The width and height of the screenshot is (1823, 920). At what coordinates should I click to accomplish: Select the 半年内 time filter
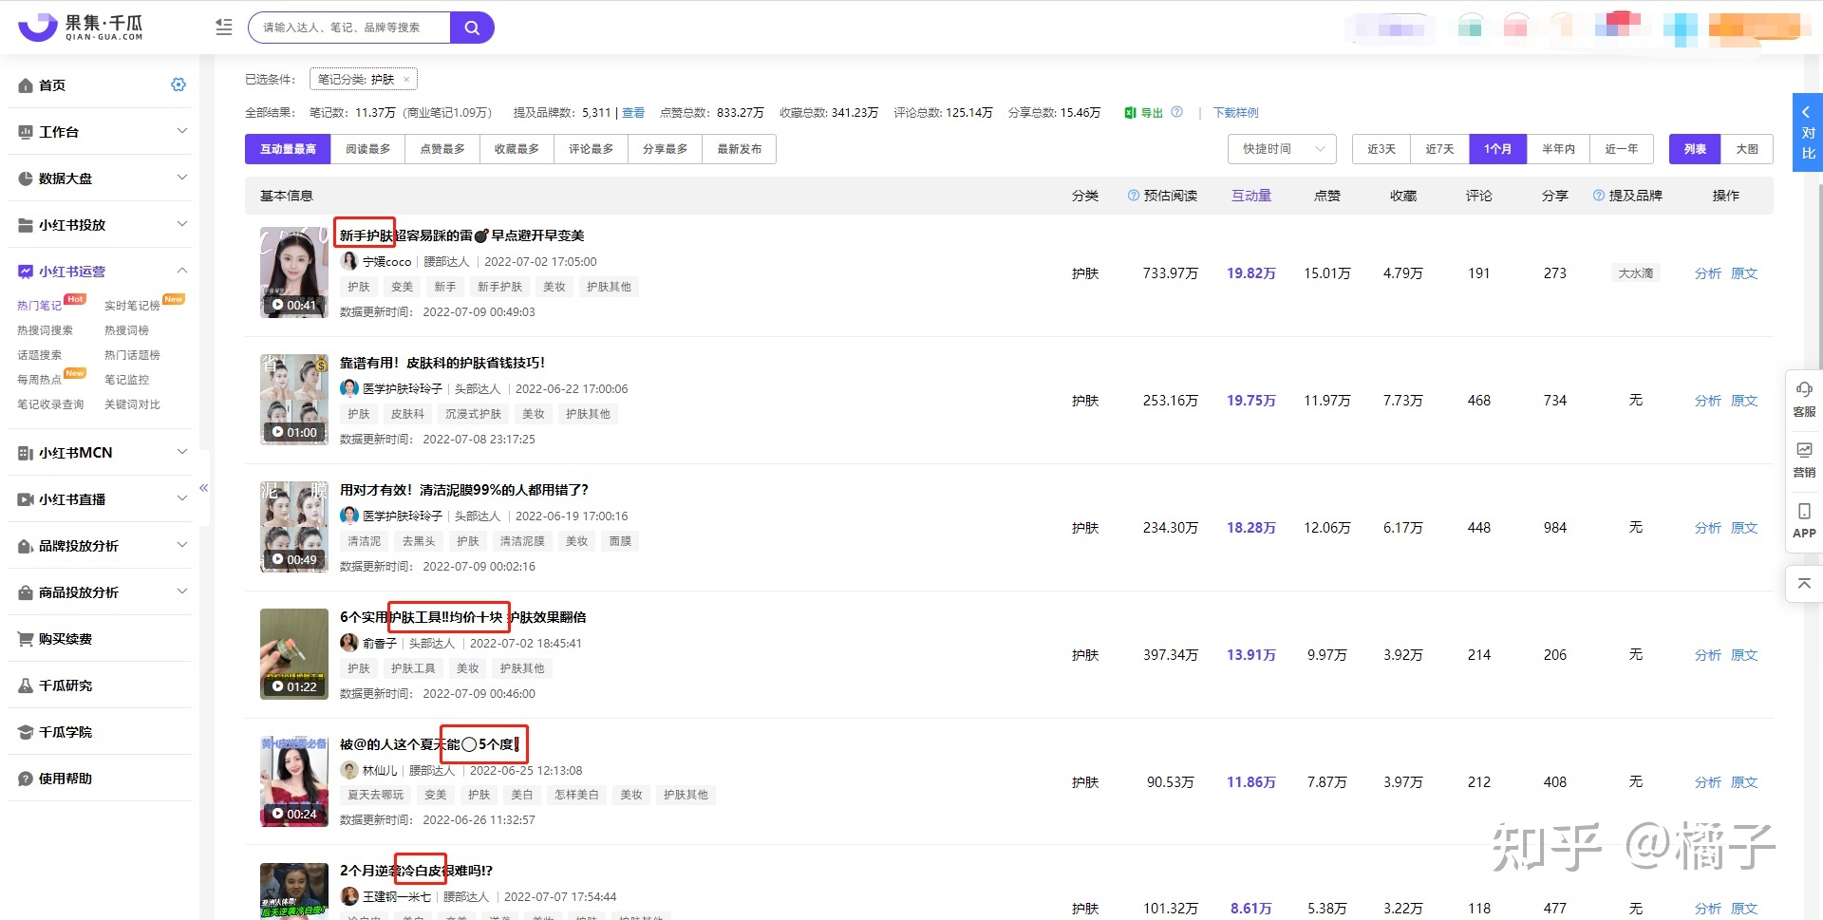coord(1558,149)
